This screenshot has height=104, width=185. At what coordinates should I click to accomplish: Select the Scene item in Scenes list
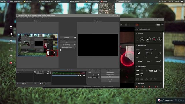[25, 72]
